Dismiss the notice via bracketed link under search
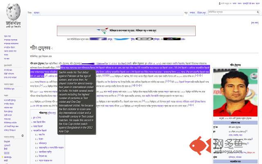Viewport: 262px width, 164px height. (255, 23)
